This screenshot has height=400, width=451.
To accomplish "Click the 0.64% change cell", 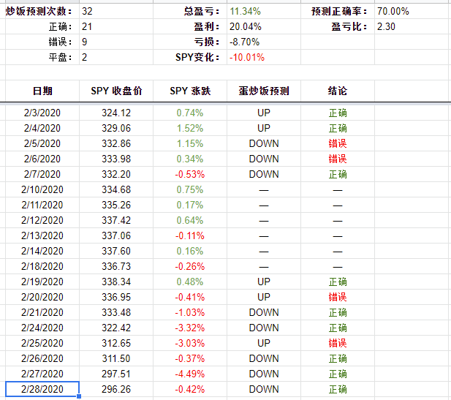I will (x=190, y=220).
